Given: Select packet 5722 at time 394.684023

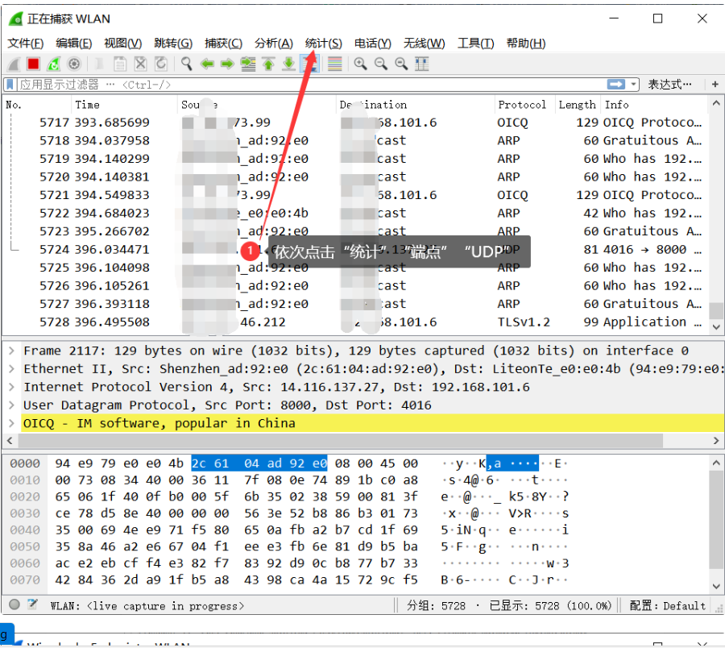Looking at the screenshot, I should pos(355,214).
